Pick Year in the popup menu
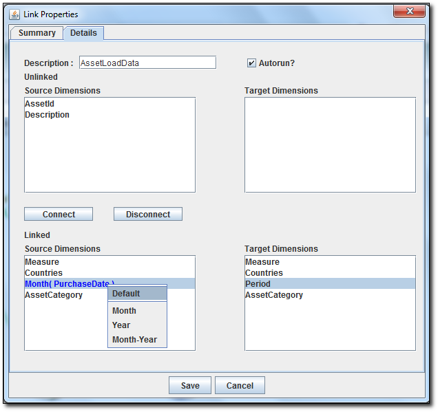The width and height of the screenshot is (438, 412). [x=121, y=325]
